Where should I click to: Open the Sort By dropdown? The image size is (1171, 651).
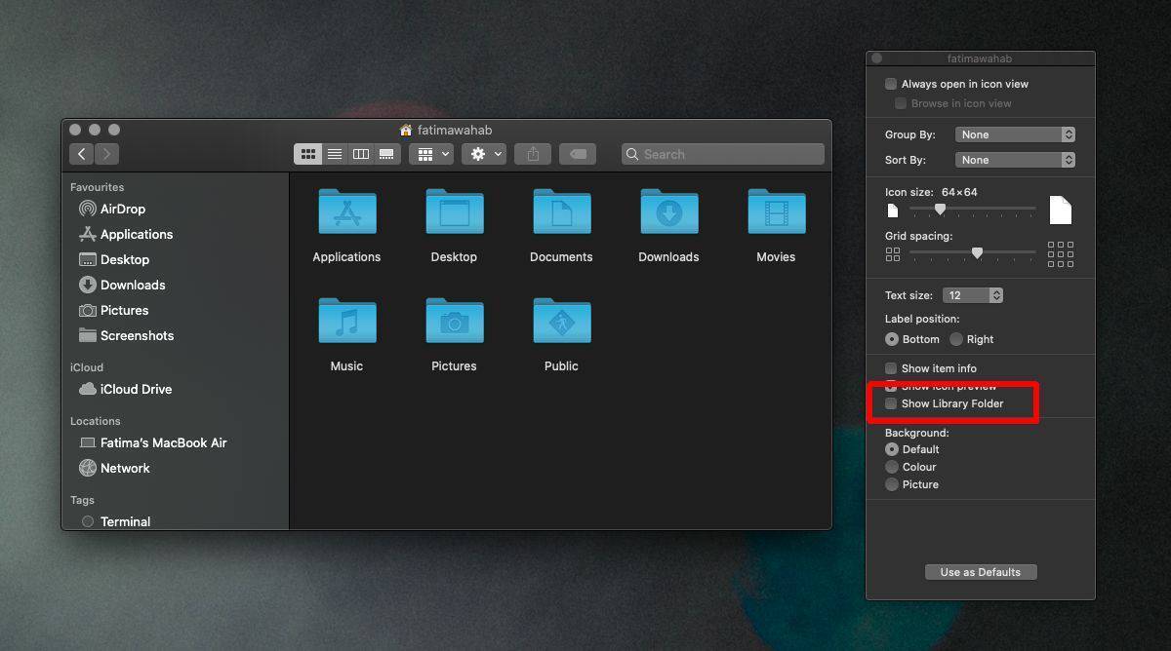tap(1015, 160)
